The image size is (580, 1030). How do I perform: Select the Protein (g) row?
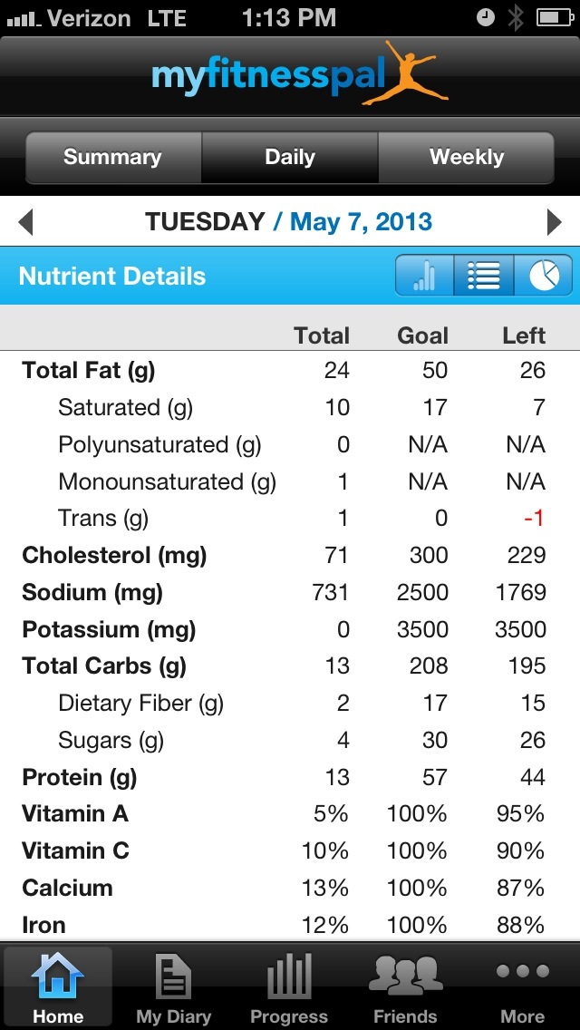pos(290,777)
